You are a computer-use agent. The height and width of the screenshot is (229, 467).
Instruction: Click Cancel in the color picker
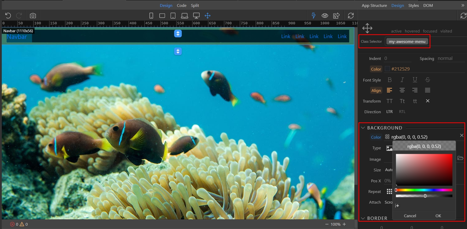tap(410, 216)
